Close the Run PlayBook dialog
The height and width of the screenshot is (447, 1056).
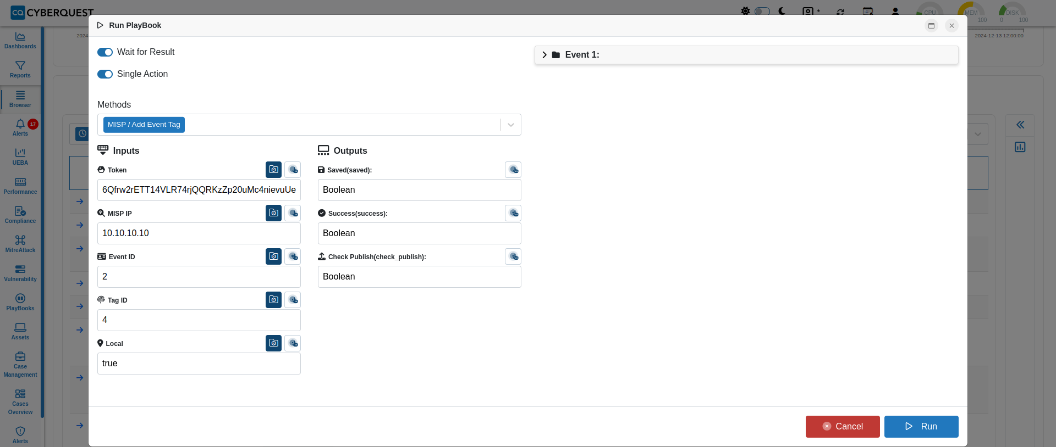[952, 26]
